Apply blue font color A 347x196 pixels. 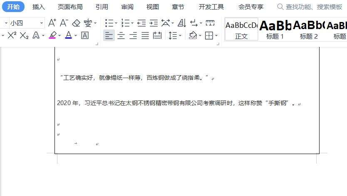(69, 35)
